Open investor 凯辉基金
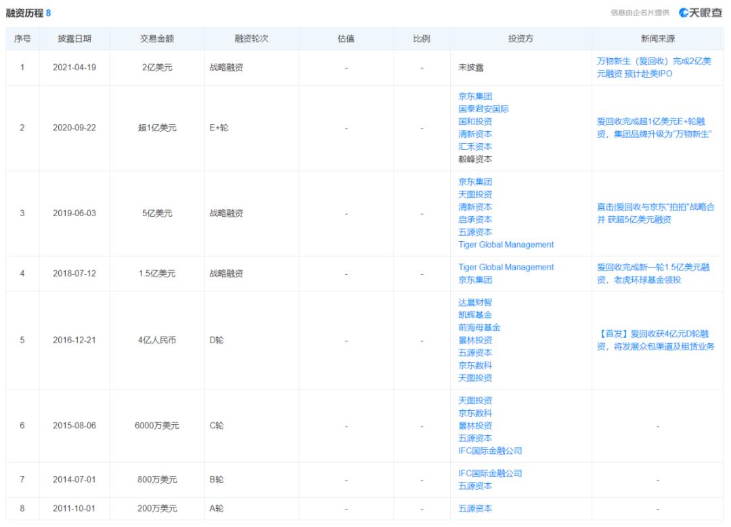This screenshot has width=731, height=527. [475, 316]
